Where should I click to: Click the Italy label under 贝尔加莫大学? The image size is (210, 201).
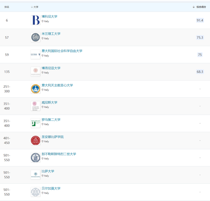(x=47, y=193)
